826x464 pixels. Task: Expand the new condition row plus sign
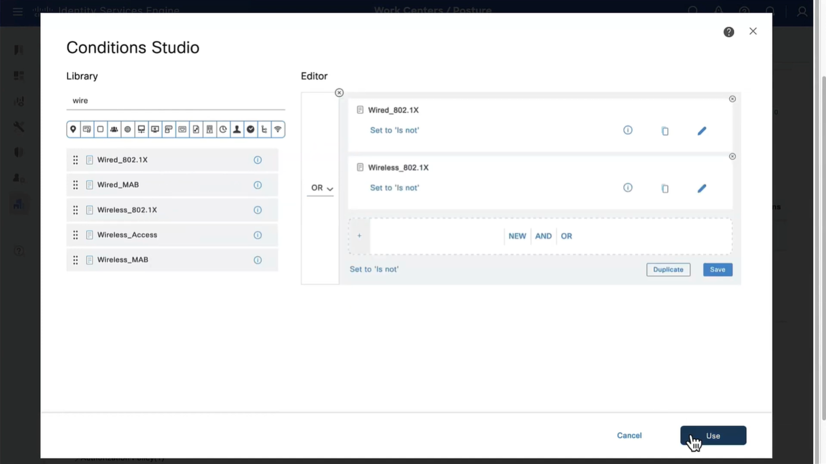[x=359, y=236]
